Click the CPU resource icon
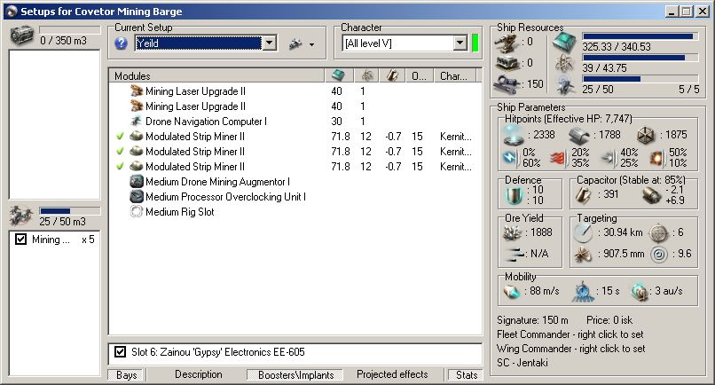The image size is (715, 385). [x=564, y=43]
